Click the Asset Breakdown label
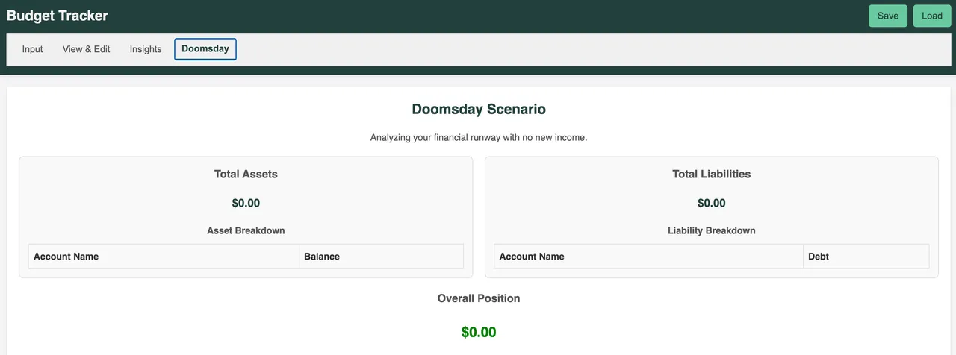 click(246, 230)
